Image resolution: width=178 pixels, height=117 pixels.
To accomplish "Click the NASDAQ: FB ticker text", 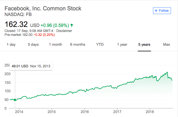I will [x=19, y=14].
